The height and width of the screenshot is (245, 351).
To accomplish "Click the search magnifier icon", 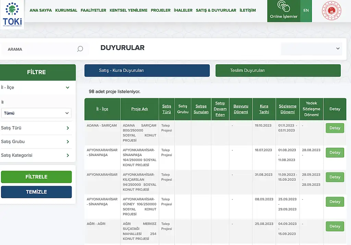I will (80, 49).
